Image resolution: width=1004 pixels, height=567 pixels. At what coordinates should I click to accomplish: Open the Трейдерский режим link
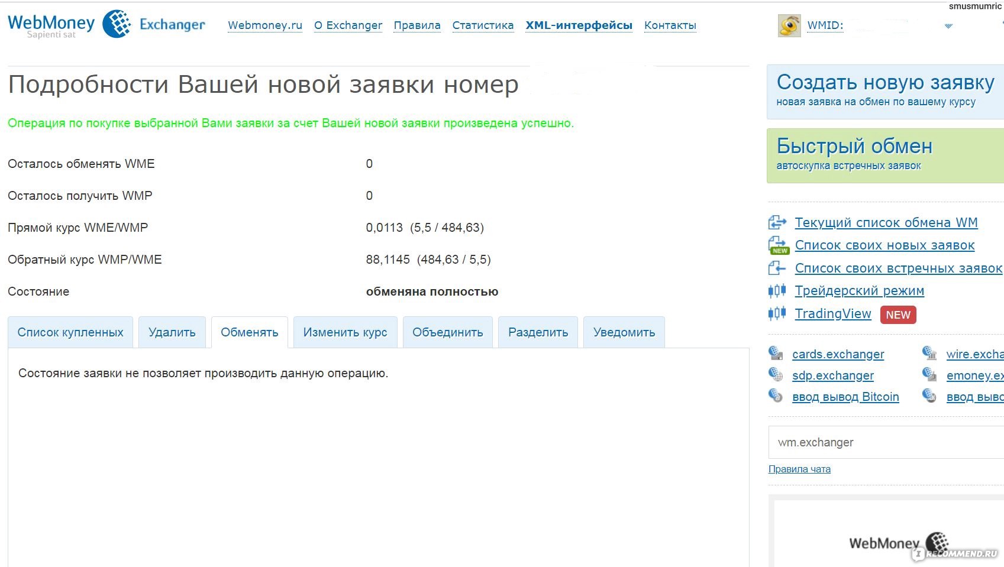(x=860, y=291)
